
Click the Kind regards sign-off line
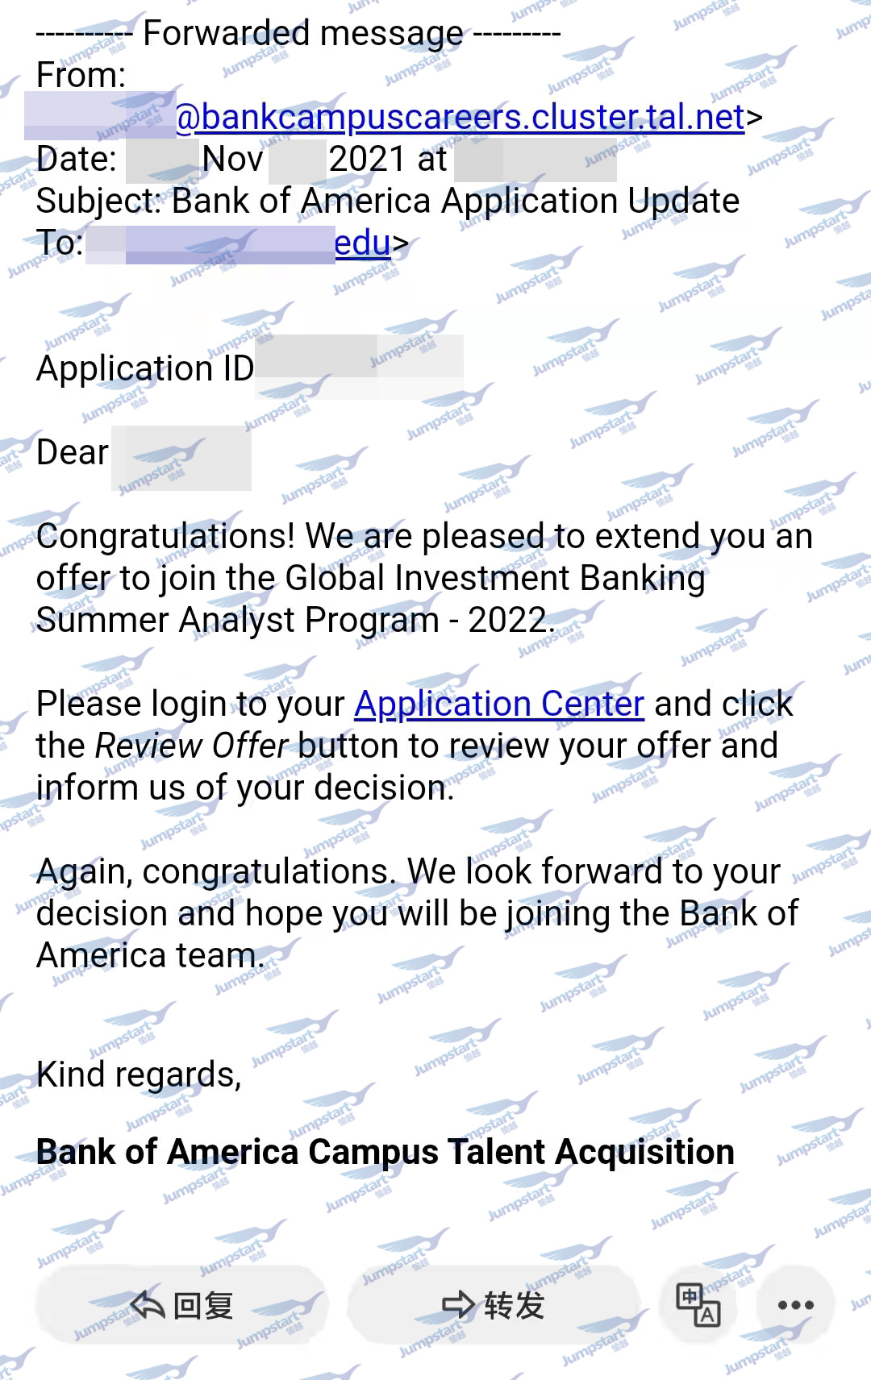point(139,1075)
